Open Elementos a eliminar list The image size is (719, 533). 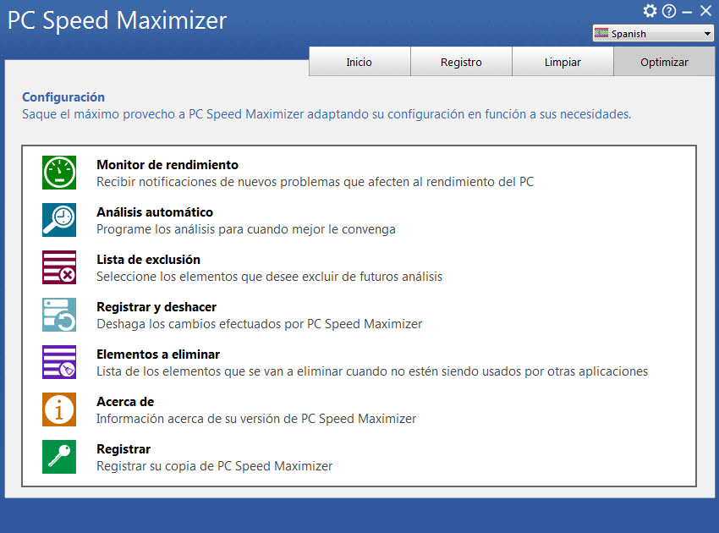[x=158, y=354]
